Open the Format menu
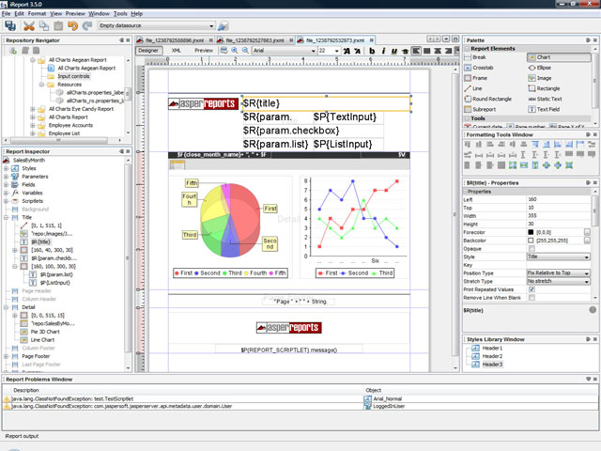 (x=37, y=13)
